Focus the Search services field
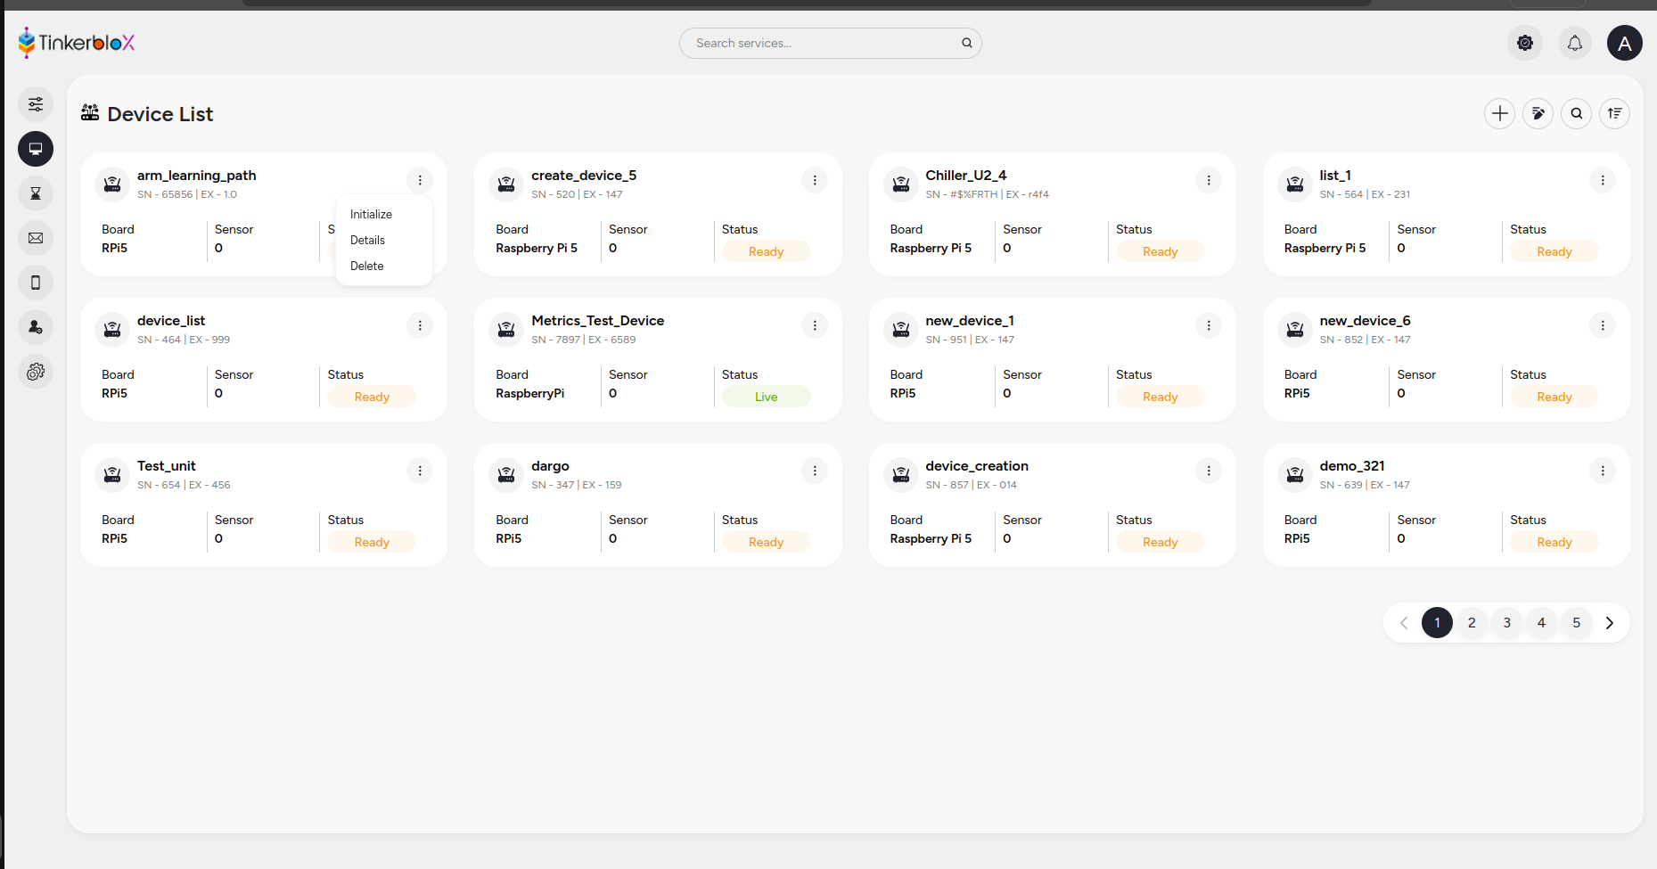Screen dimensions: 1657x869 (x=831, y=43)
